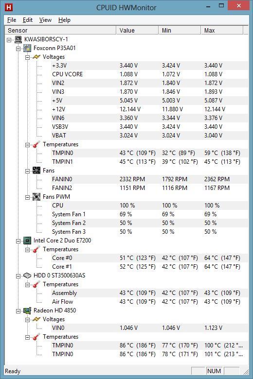Click the Sensor column header
253x379 pixels.
pyautogui.click(x=60, y=31)
